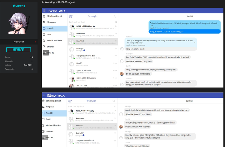Screen dimensions: 225x147
Task: Click chunxong's anime avatar image
Action: [x=19, y=23]
